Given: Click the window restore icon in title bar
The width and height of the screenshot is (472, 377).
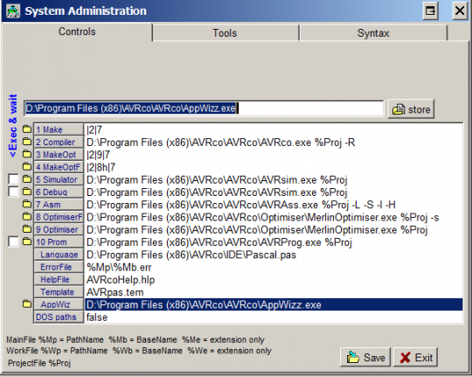Looking at the screenshot, I should [430, 10].
